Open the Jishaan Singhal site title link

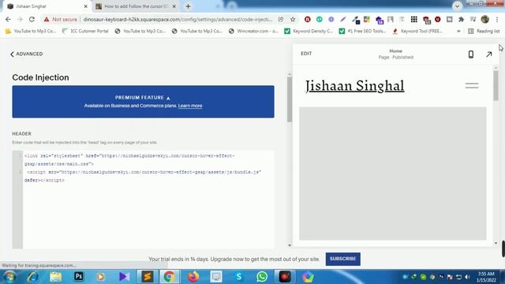354,86
